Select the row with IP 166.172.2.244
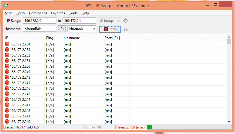Image resolution: width=235 pixels, height=134 pixels. click(115, 100)
